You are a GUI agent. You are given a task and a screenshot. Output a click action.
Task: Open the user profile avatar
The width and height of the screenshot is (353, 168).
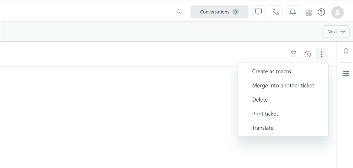click(337, 12)
